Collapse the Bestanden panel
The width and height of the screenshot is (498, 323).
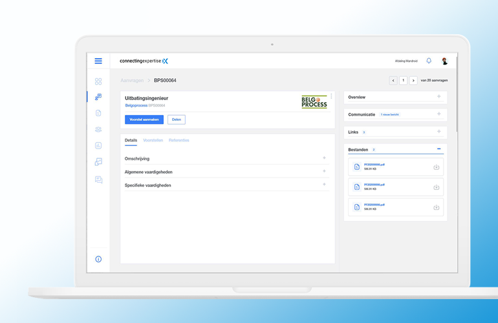tap(439, 149)
